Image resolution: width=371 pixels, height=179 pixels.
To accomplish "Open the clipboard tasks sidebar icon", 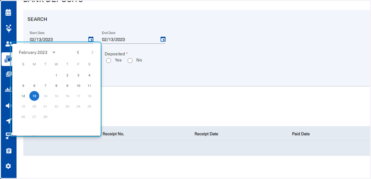I will point(8,151).
